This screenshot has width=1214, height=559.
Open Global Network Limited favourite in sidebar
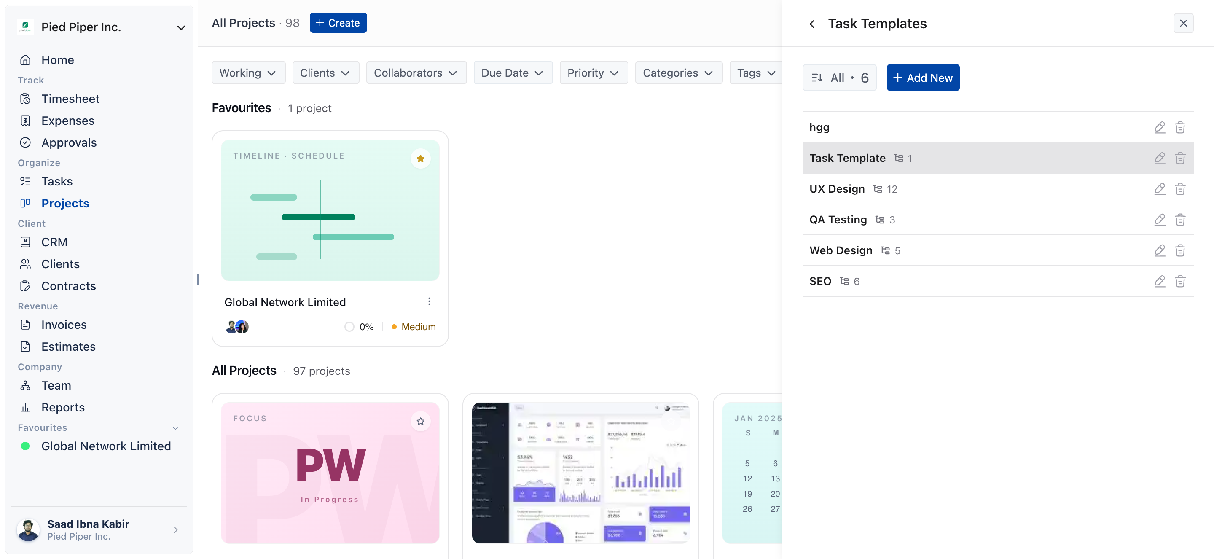(x=105, y=446)
